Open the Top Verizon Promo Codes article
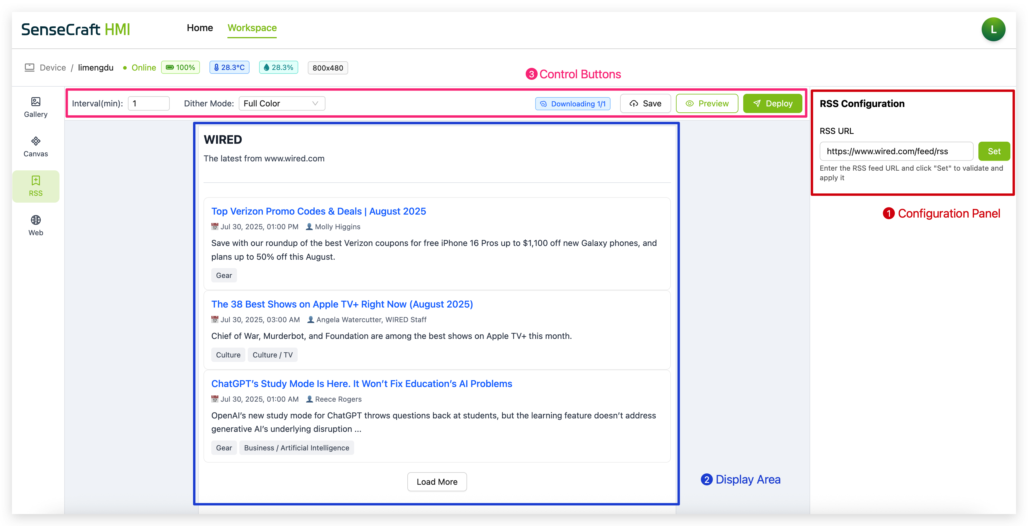This screenshot has width=1028, height=526. (x=319, y=211)
